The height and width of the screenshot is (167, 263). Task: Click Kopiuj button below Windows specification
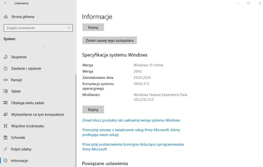[93, 109]
